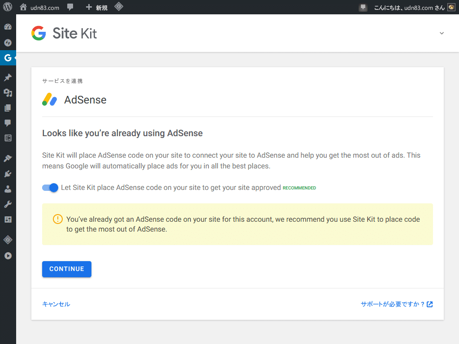
Task: Open the diamond plugin icon in admin bar
Action: [x=118, y=7]
